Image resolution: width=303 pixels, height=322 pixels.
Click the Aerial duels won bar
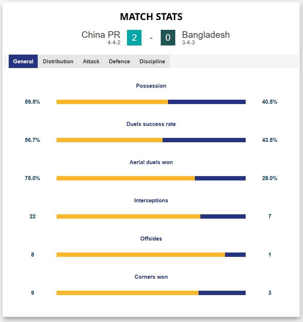[151, 178]
